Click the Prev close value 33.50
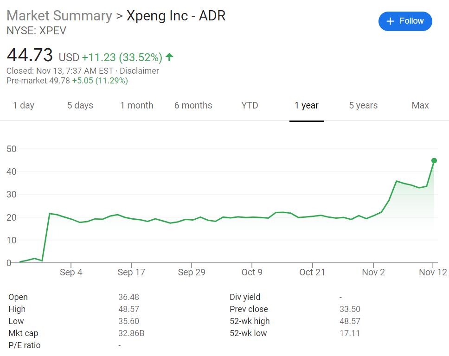449x356 pixels. click(x=349, y=309)
